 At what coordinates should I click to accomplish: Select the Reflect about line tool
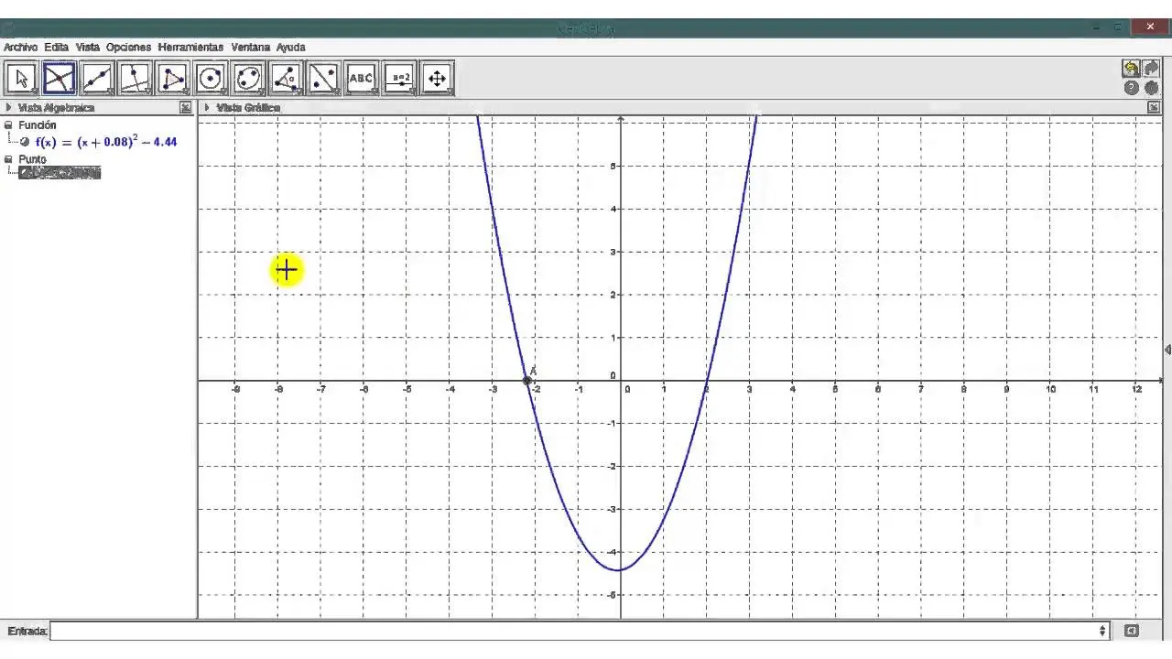click(x=323, y=79)
